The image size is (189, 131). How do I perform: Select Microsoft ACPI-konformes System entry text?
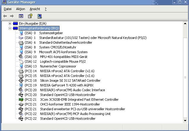(x=63, y=52)
